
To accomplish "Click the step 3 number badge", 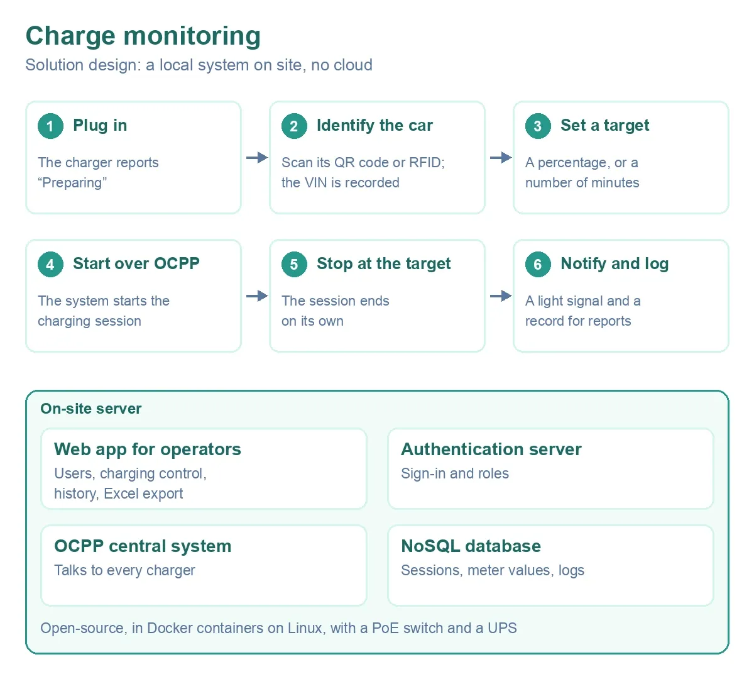I will pos(538,126).
